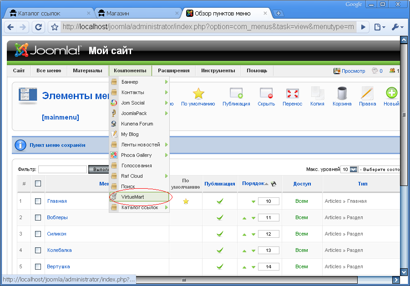The width and height of the screenshot is (410, 286).
Task: Open the 'Макс. уровней' dropdown
Action: (349, 169)
